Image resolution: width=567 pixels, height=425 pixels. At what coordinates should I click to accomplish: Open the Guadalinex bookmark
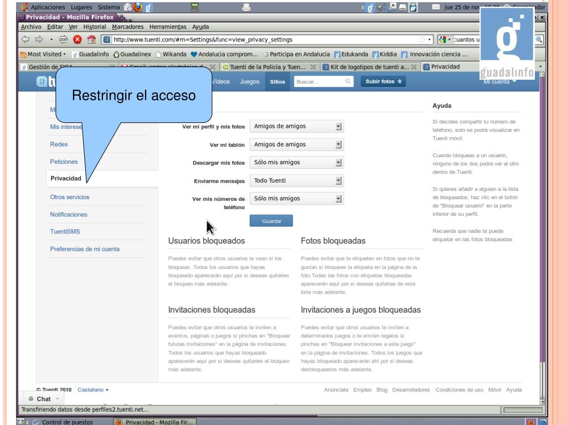[132, 54]
